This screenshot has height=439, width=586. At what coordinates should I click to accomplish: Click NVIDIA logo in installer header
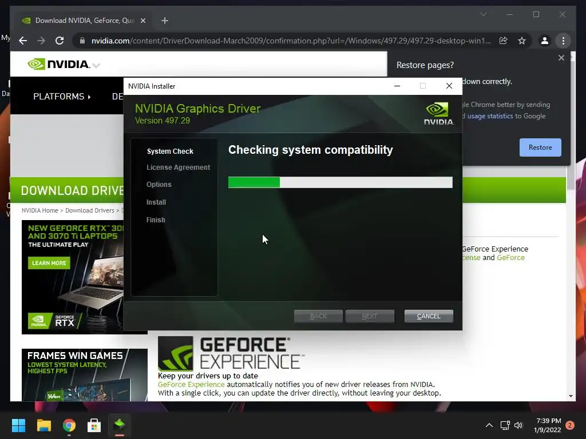(x=438, y=114)
